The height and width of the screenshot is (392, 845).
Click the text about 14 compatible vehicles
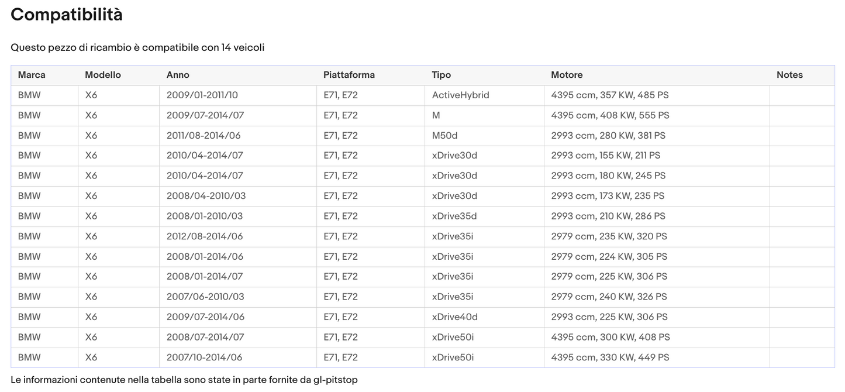click(x=137, y=47)
